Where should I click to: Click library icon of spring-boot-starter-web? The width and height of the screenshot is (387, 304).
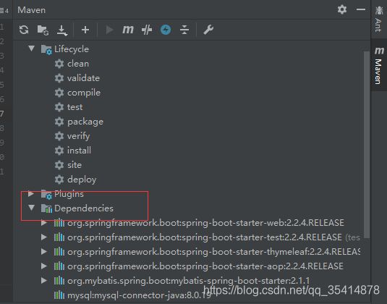59,223
